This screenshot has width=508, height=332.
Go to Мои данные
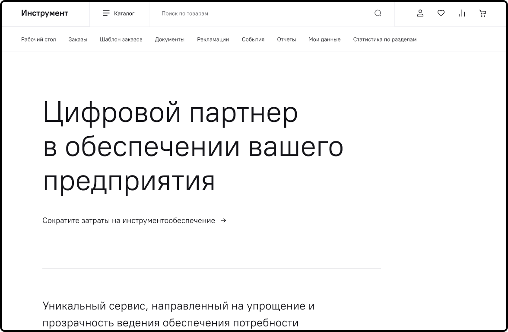[324, 40]
